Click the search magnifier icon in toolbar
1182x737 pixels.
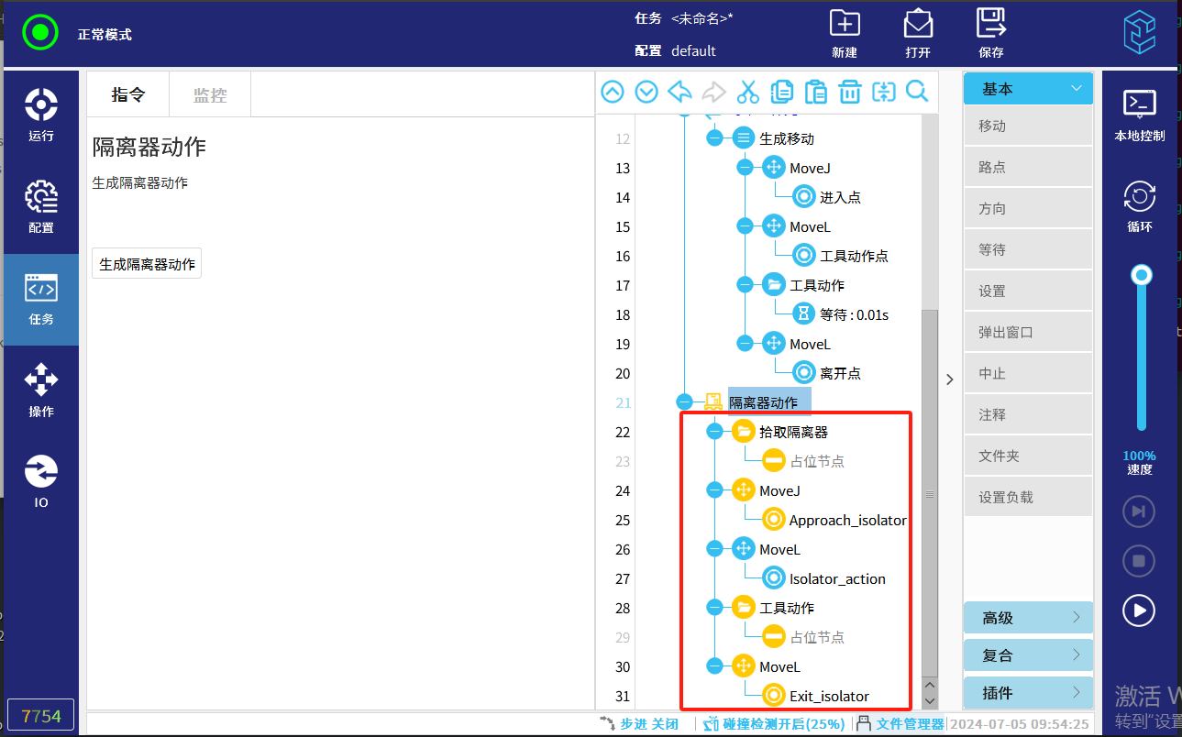[x=917, y=92]
